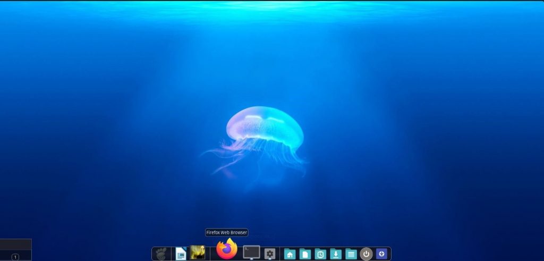Image resolution: width=544 pixels, height=261 pixels.
Task: Open the Recent files clock folder
Action: [x=320, y=254]
